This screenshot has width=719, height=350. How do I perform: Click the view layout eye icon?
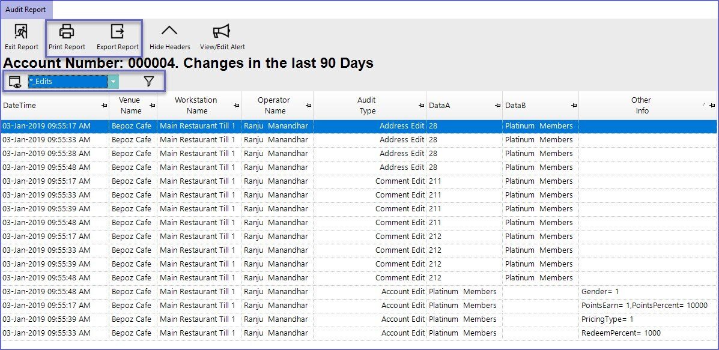(15, 82)
